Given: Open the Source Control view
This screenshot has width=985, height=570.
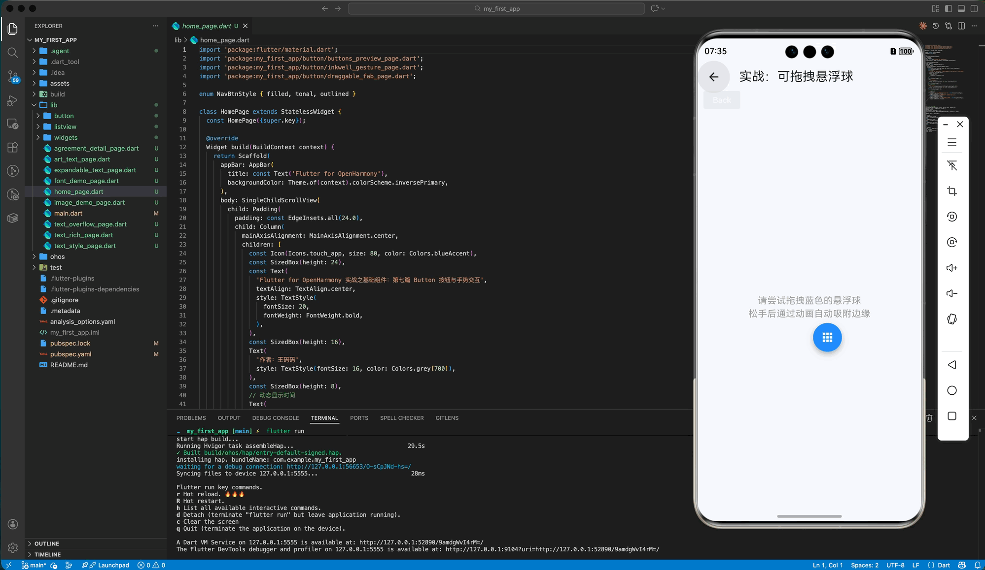Looking at the screenshot, I should click(13, 76).
